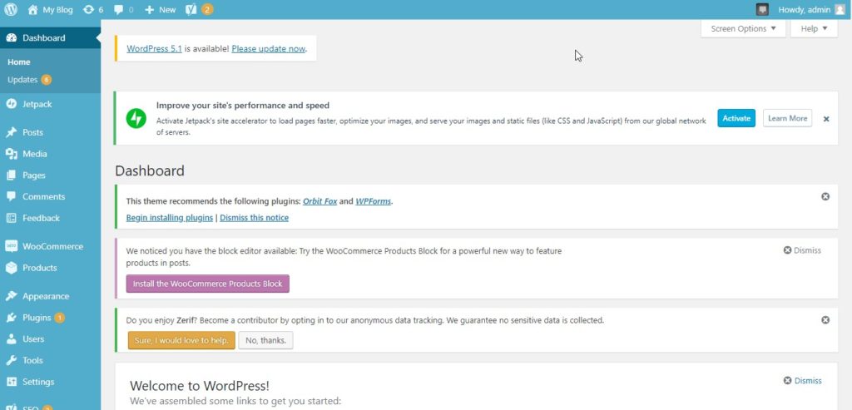The image size is (852, 410).
Task: Click the WordPress logo icon
Action: 11,10
